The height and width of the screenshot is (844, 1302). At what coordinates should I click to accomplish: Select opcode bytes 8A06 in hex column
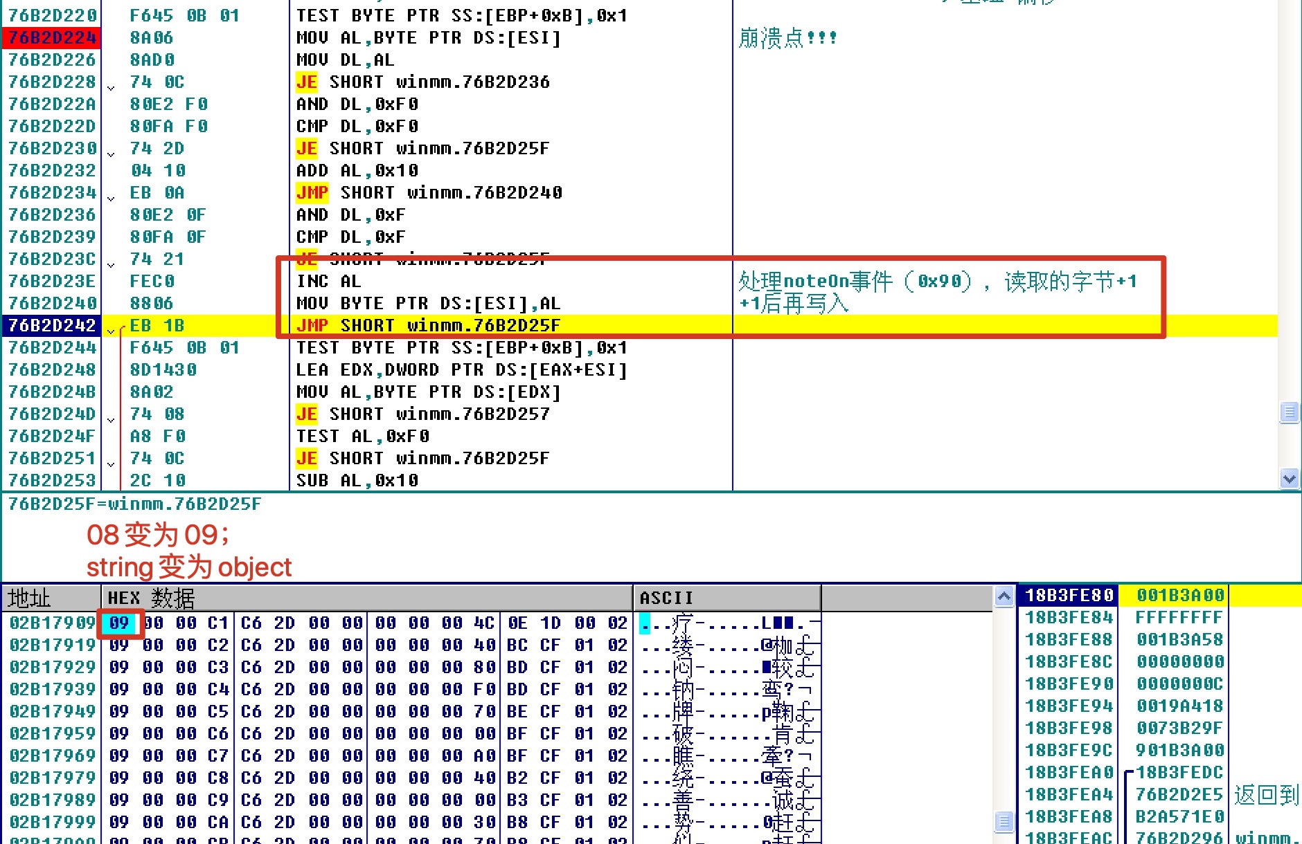[x=152, y=38]
